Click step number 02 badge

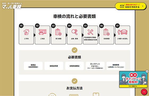coord(37,26)
